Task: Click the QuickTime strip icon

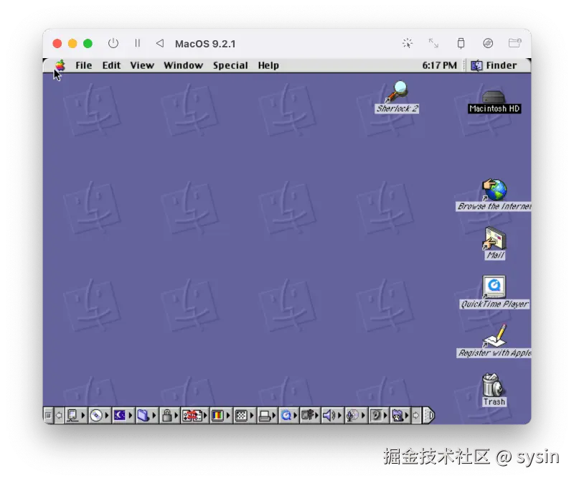Action: pyautogui.click(x=286, y=416)
